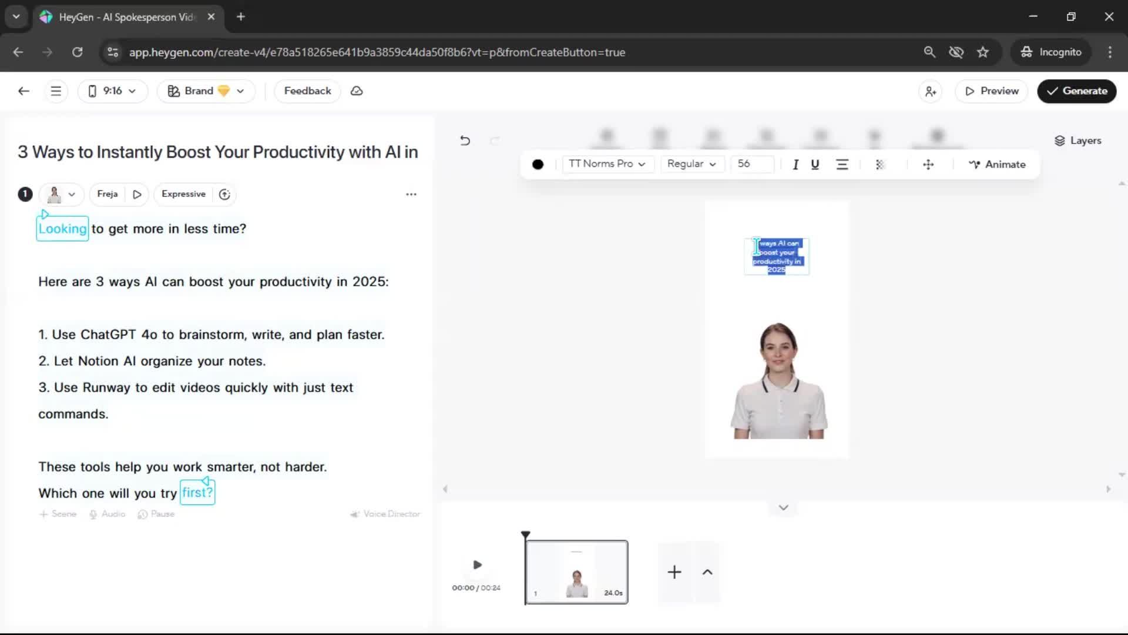
Task: Open the black text color swatch
Action: [x=538, y=165]
